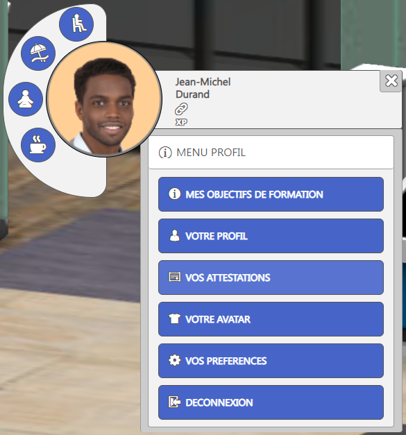Click the MENU PROFIL header bar
This screenshot has height=435, width=406.
point(271,153)
